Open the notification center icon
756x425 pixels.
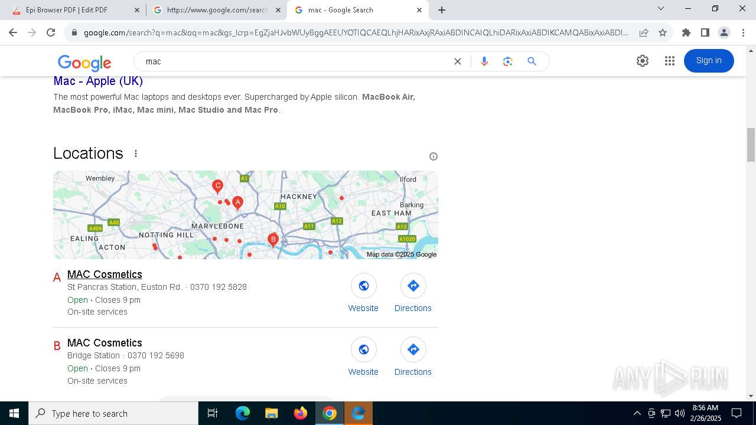tap(737, 413)
